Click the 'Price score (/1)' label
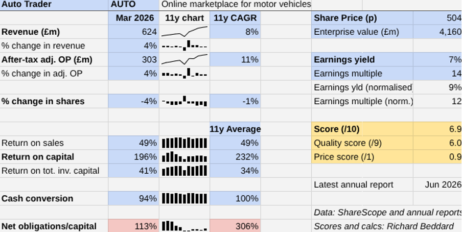The image size is (462, 232). (x=344, y=157)
